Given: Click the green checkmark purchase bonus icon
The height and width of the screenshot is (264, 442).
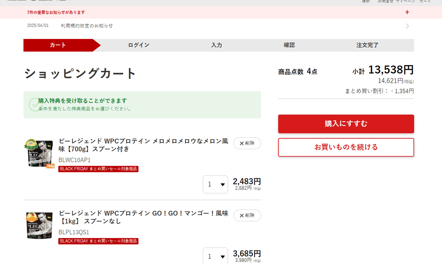Looking at the screenshot, I should click(34, 105).
